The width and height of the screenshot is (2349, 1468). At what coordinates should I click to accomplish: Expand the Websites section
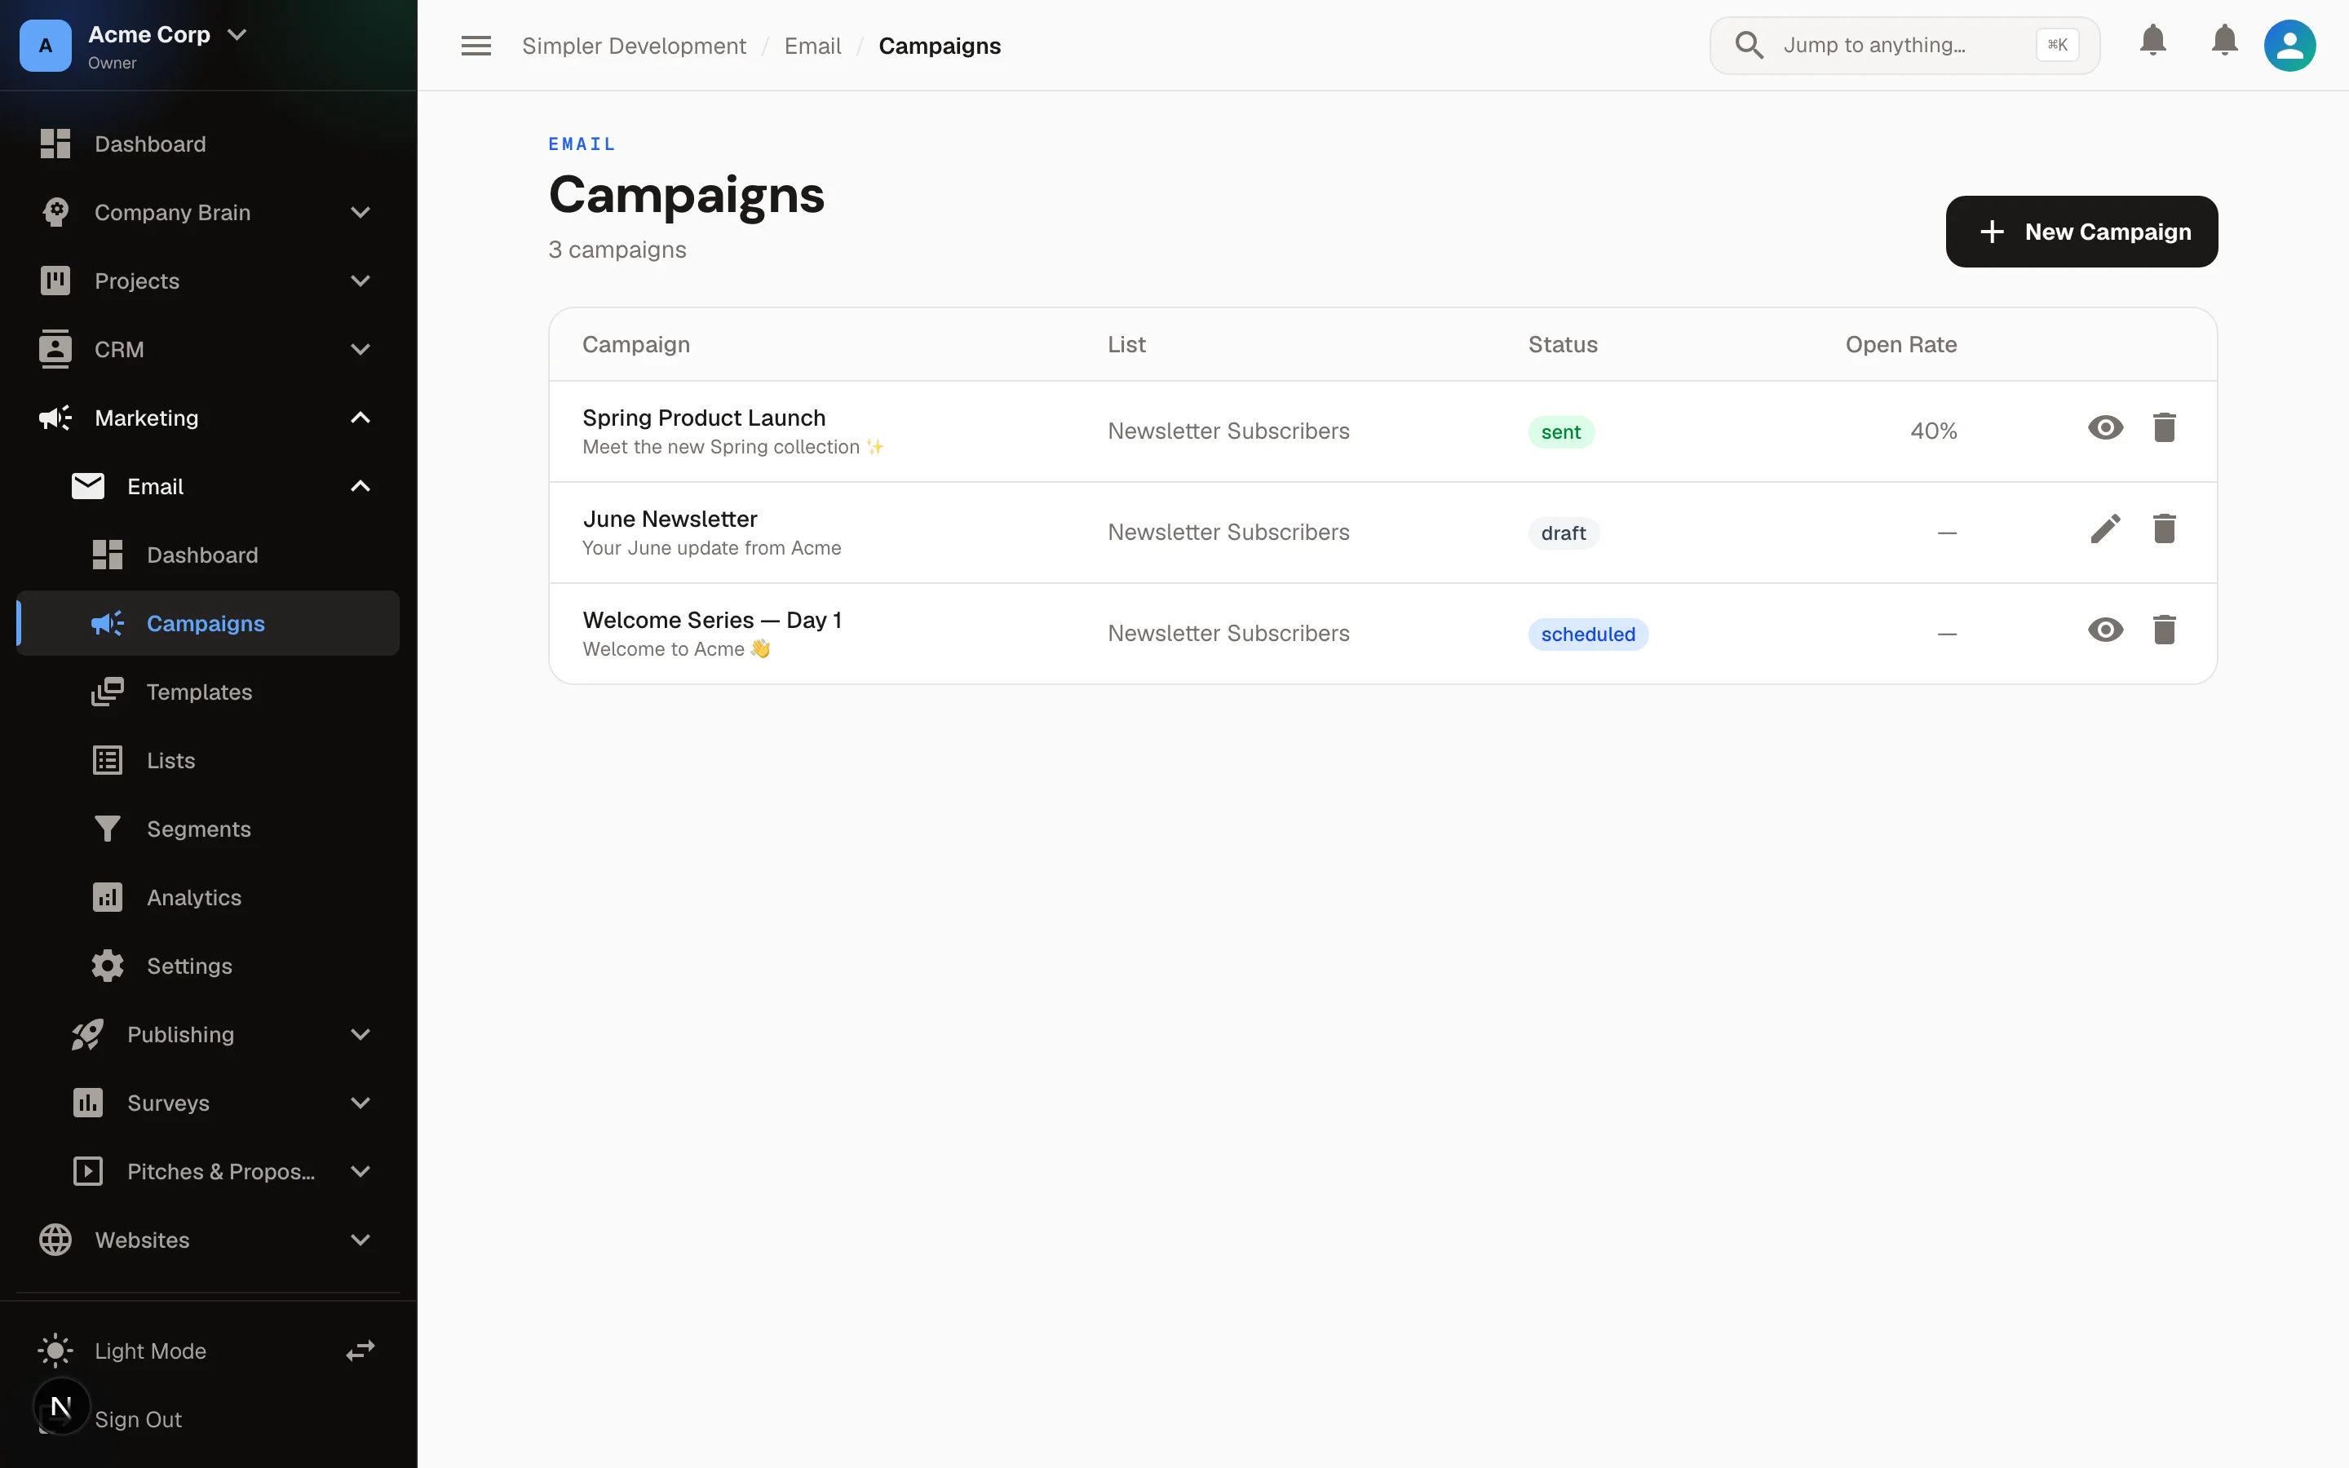361,1240
